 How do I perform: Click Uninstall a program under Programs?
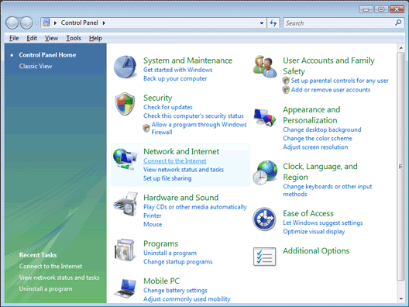tap(170, 253)
